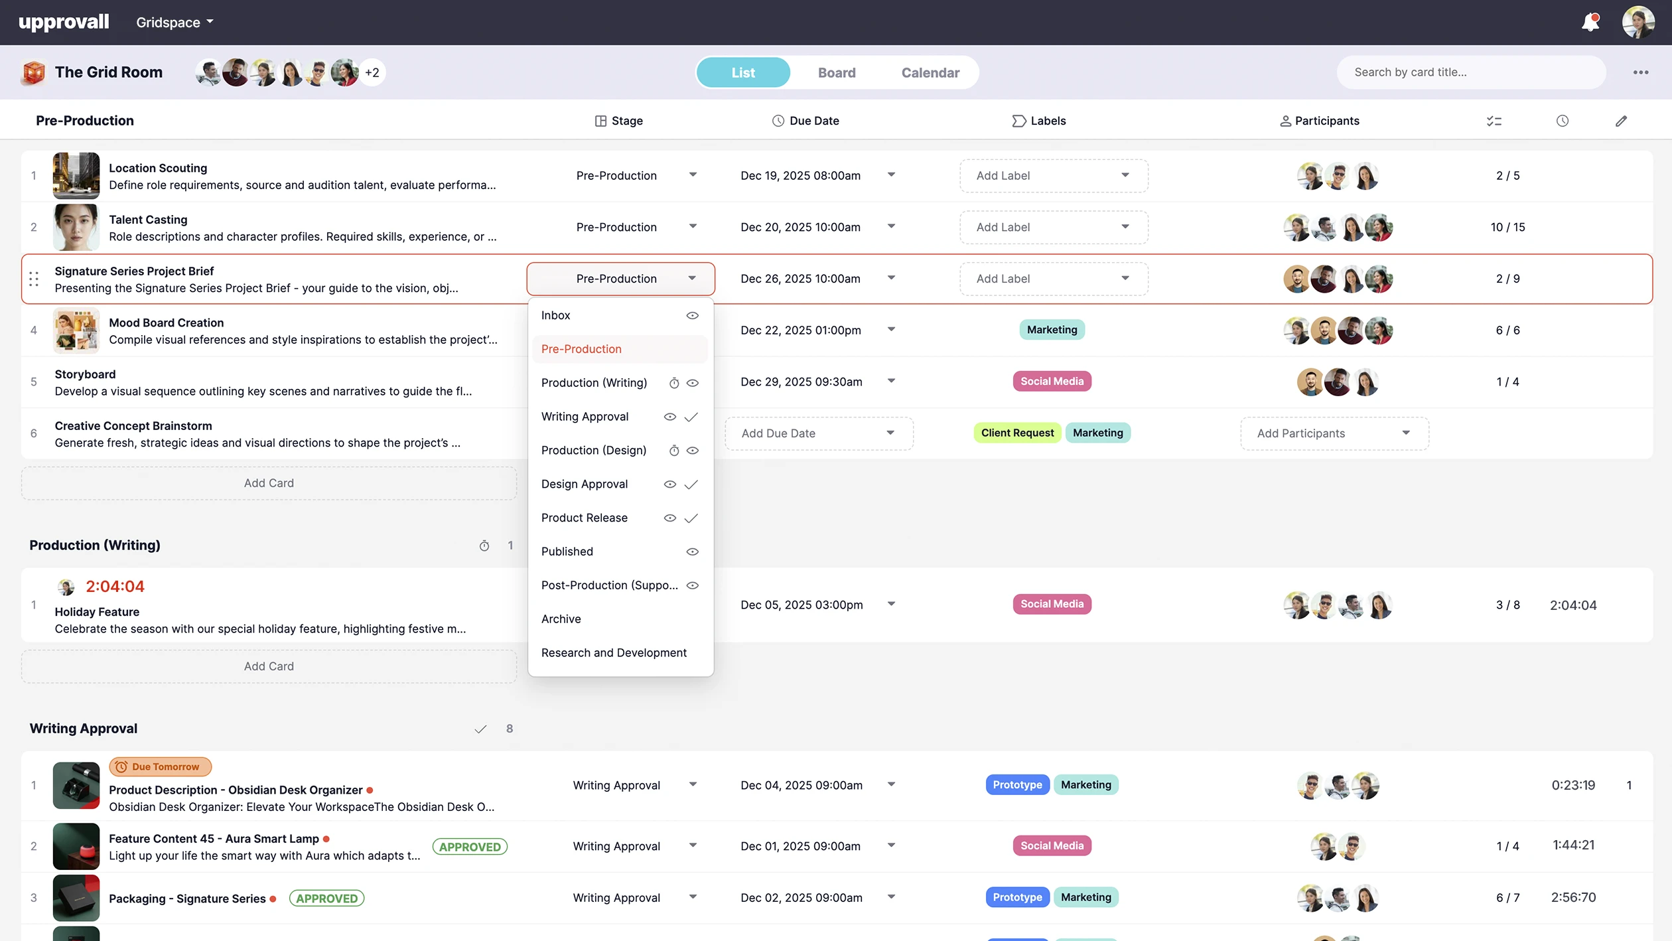Expand the due date dropdown for Talent Casting
The image size is (1672, 941).
click(x=891, y=226)
